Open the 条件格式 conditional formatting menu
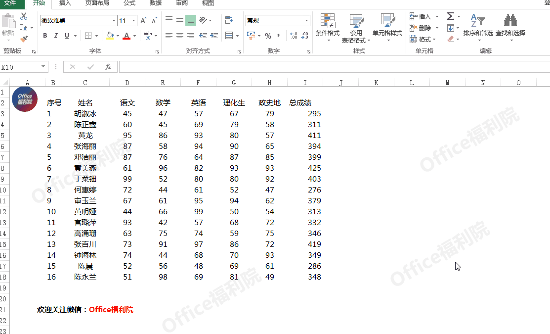550x334 pixels. click(x=327, y=28)
